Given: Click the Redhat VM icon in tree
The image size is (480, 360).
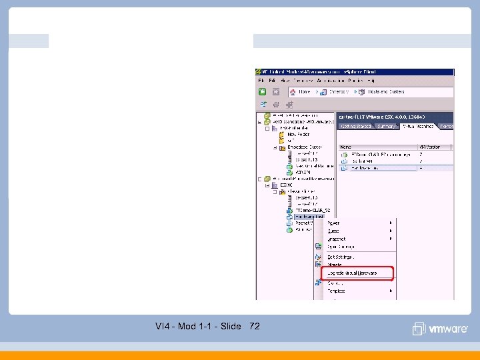Looking at the screenshot, I should tap(289, 223).
